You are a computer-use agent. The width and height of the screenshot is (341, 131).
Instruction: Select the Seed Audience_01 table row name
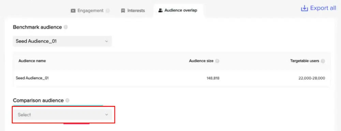[32, 78]
